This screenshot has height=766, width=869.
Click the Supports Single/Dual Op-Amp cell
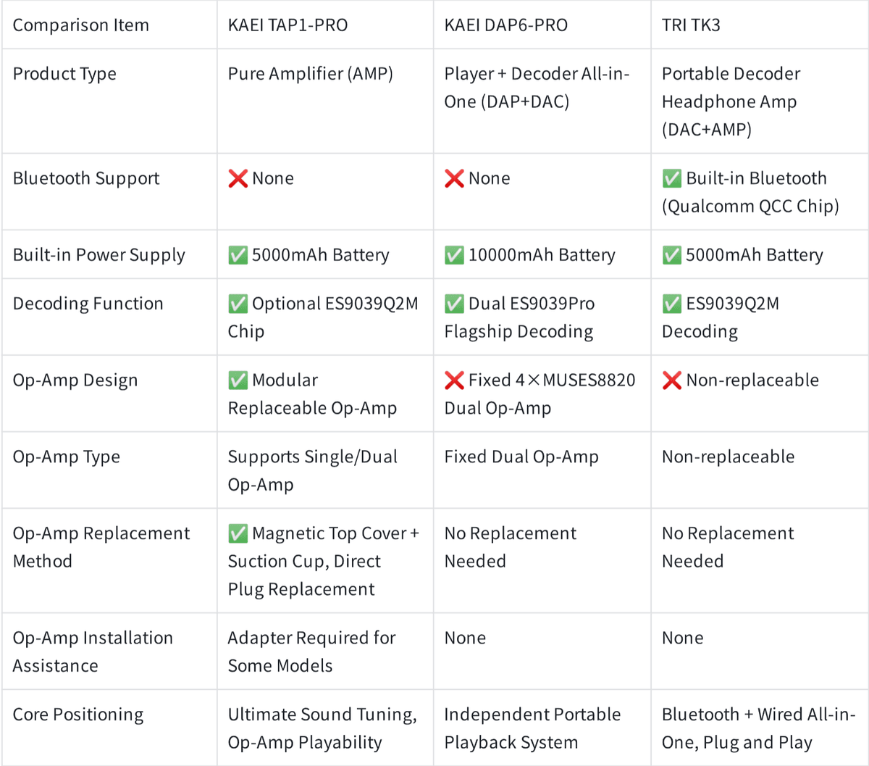click(312, 470)
